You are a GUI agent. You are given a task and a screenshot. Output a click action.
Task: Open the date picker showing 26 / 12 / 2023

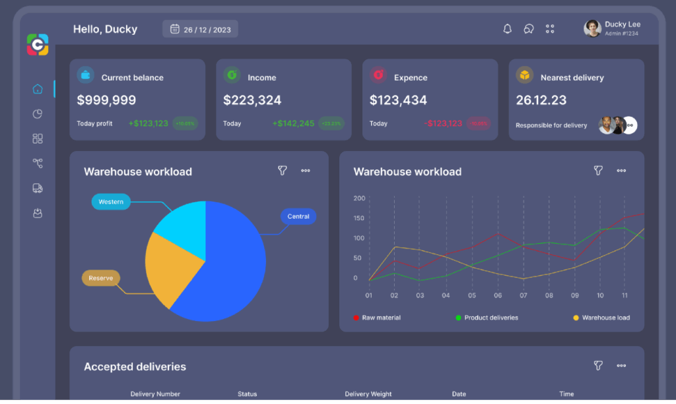(x=200, y=29)
